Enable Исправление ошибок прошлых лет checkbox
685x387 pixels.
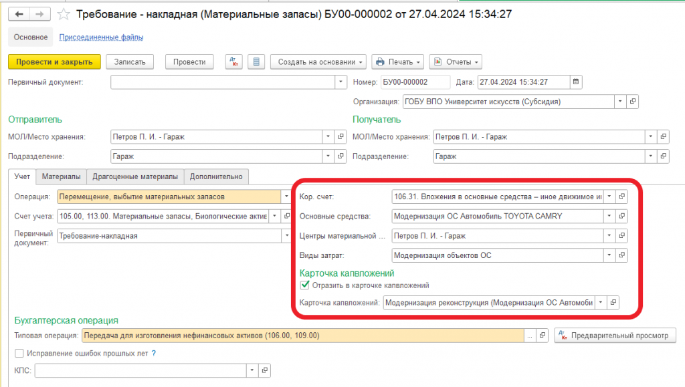(x=19, y=354)
